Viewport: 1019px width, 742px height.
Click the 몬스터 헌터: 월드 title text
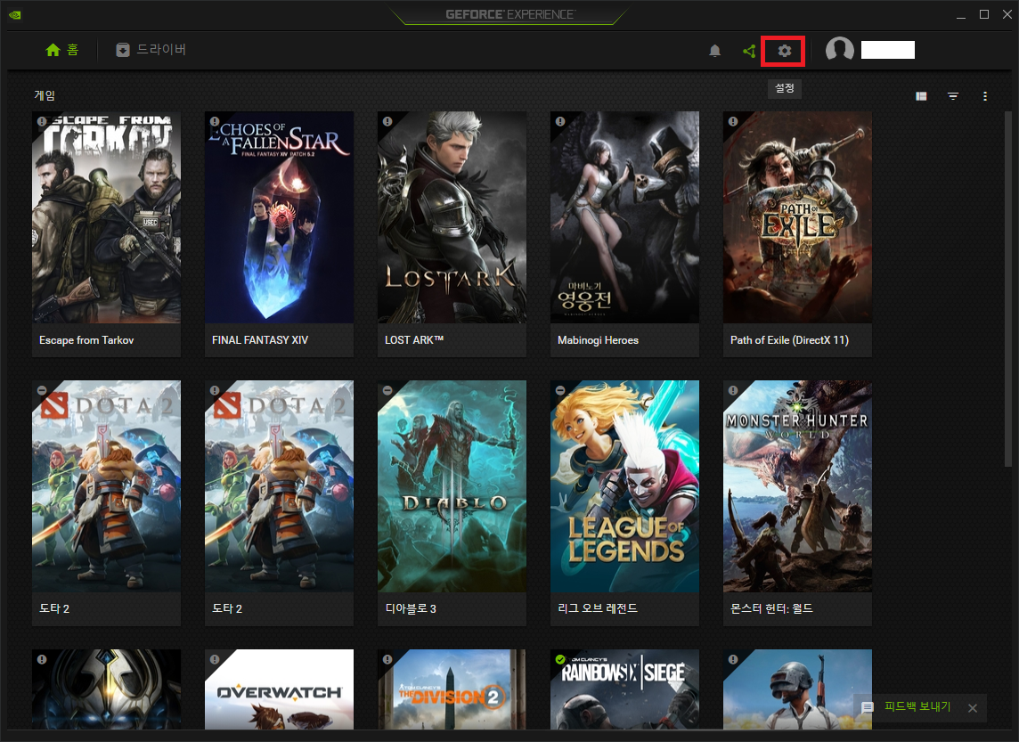tap(771, 608)
